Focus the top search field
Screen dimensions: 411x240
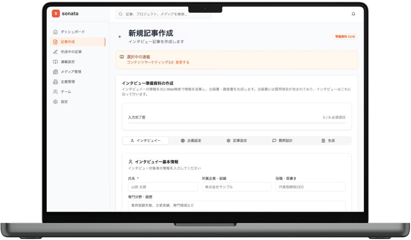[x=163, y=14]
